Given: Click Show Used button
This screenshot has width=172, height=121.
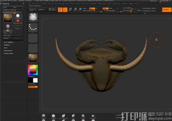Looking at the screenshot, I should pos(13,36).
